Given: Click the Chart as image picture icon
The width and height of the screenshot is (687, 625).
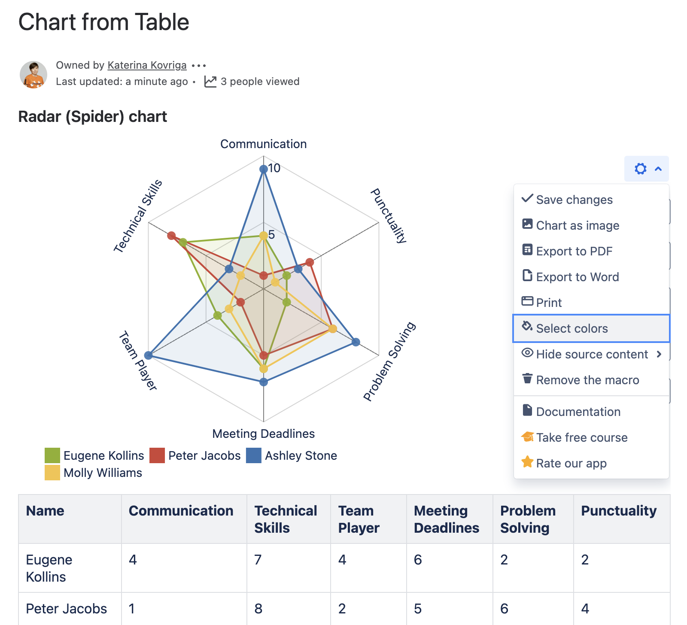Looking at the screenshot, I should pos(527,224).
